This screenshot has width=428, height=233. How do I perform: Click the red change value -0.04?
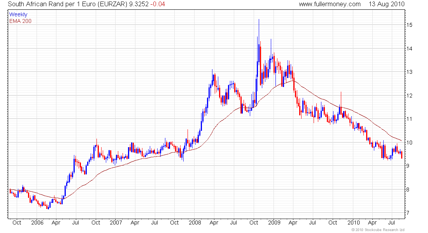[158, 4]
